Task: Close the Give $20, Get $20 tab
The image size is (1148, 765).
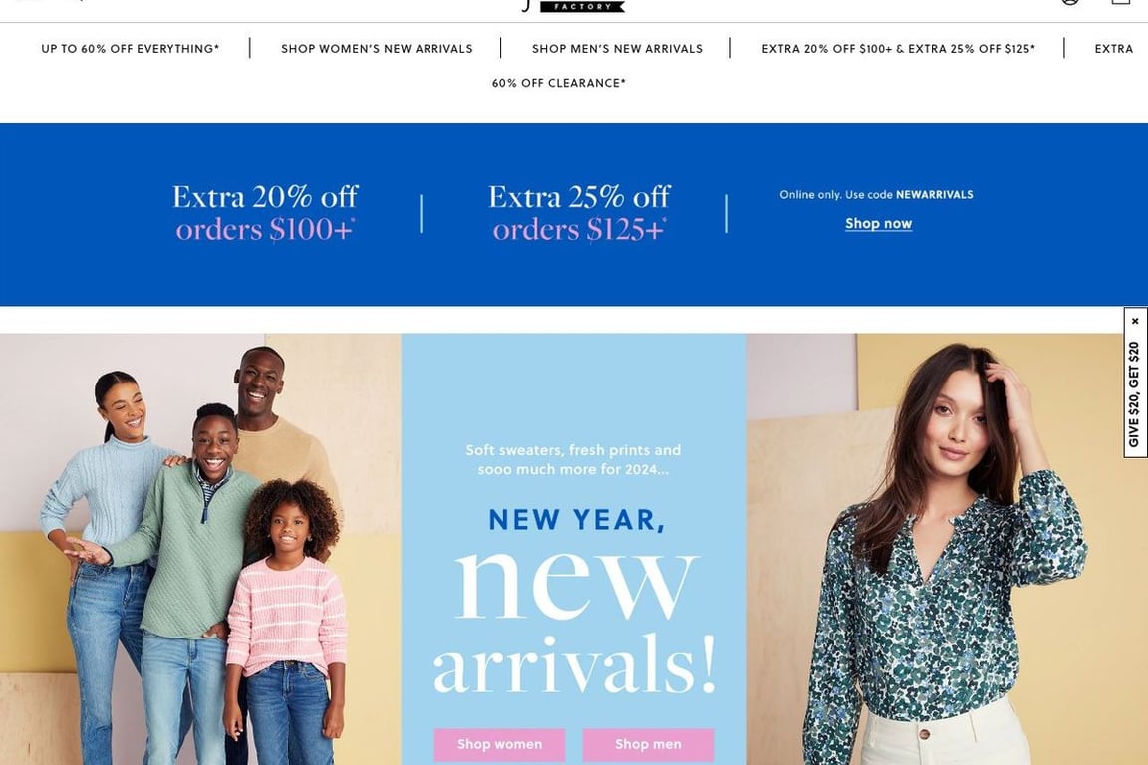Action: pyautogui.click(x=1135, y=321)
